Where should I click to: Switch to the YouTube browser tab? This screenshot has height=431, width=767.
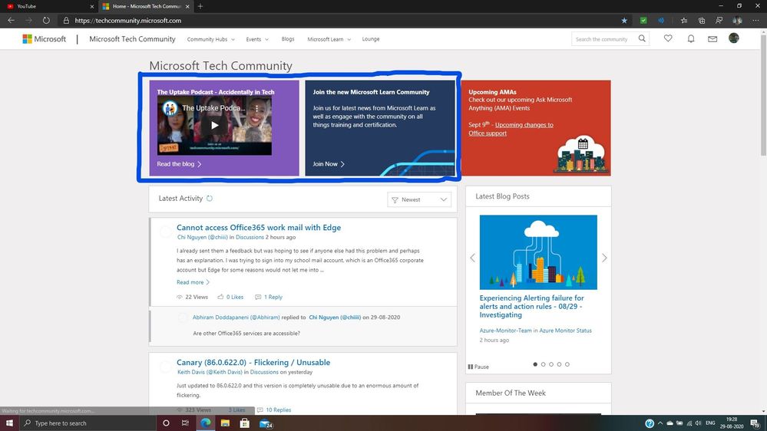49,6
